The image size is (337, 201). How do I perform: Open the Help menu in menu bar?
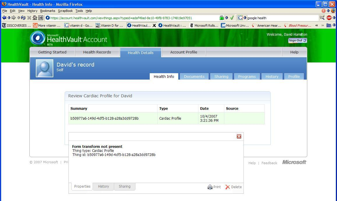tap(89, 11)
